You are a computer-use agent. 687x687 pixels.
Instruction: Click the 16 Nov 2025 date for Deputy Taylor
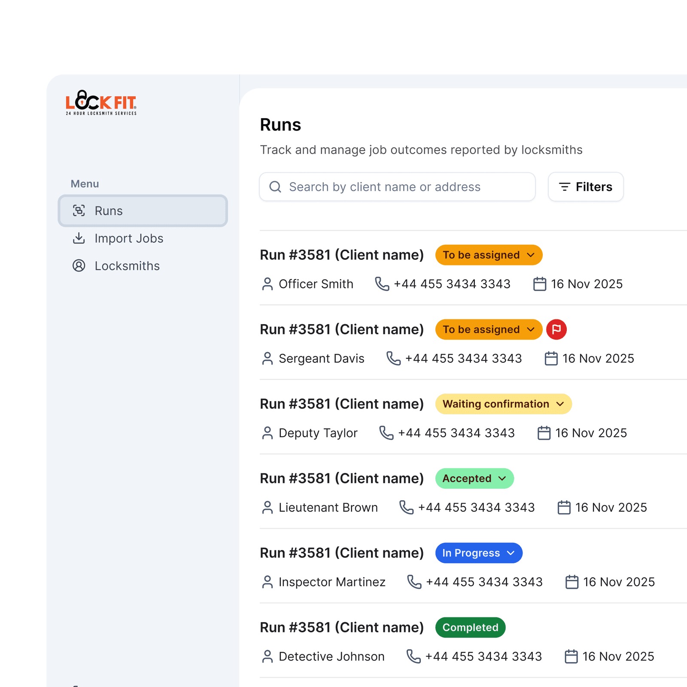[x=591, y=433]
